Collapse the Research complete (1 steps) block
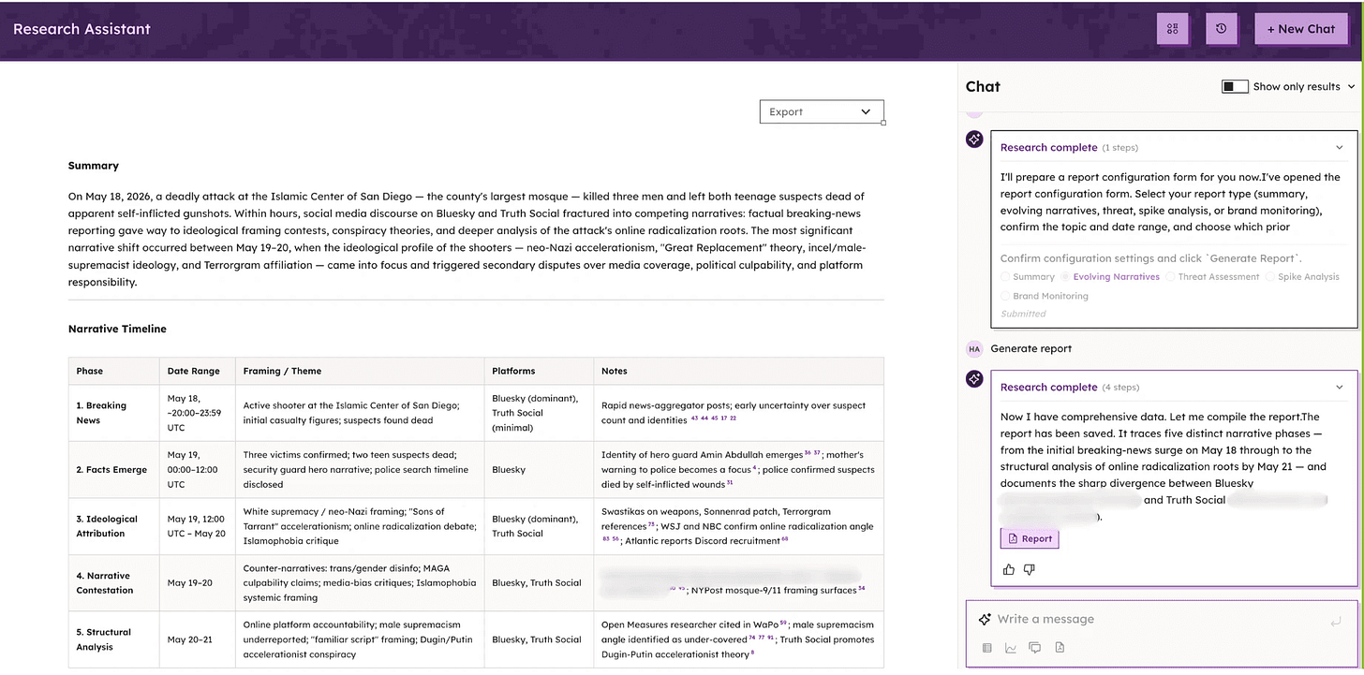 (1339, 147)
